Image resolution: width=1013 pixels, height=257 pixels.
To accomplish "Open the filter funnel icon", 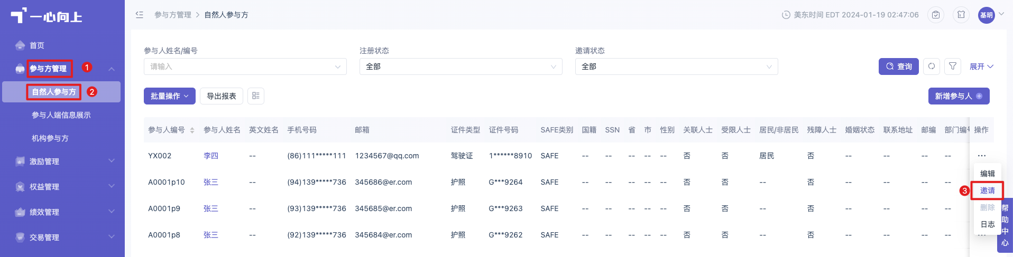I will 953,66.
